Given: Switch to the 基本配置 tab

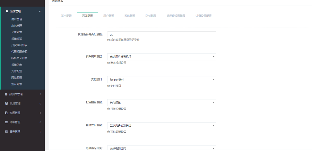Looking at the screenshot, I should click(66, 16).
